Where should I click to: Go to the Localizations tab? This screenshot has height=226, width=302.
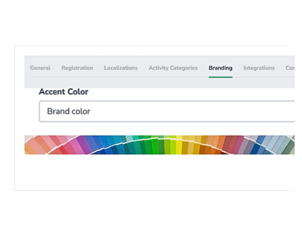(x=121, y=68)
